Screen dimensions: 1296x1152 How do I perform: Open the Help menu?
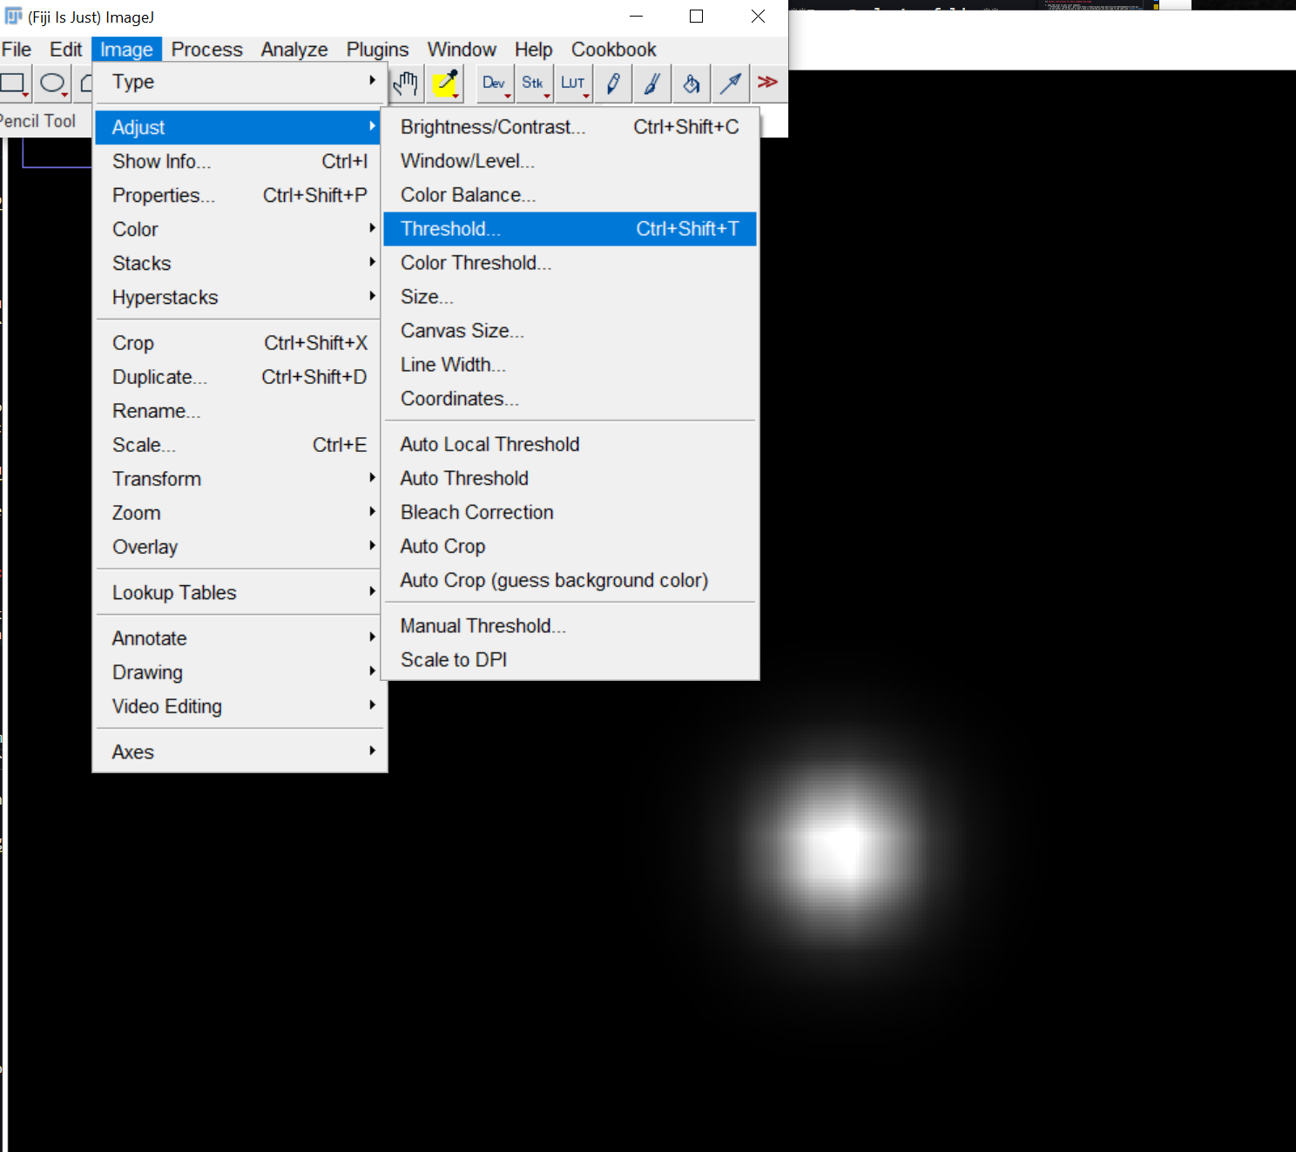[x=533, y=50]
